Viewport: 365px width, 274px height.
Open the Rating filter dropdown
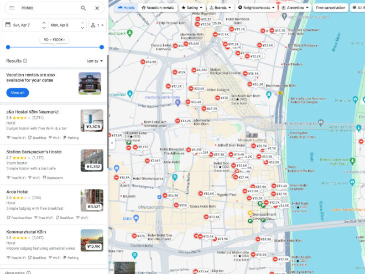coord(192,8)
